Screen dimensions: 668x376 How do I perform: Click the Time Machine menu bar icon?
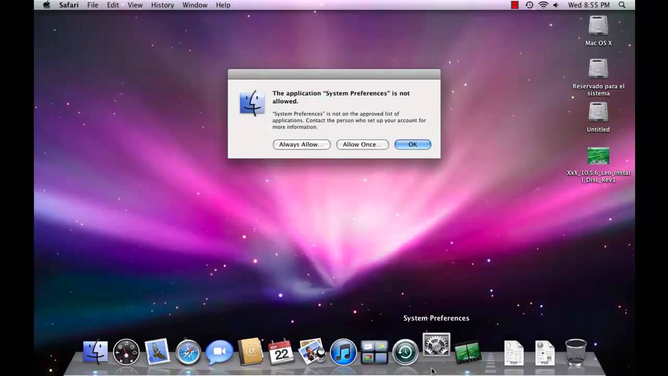coord(529,5)
